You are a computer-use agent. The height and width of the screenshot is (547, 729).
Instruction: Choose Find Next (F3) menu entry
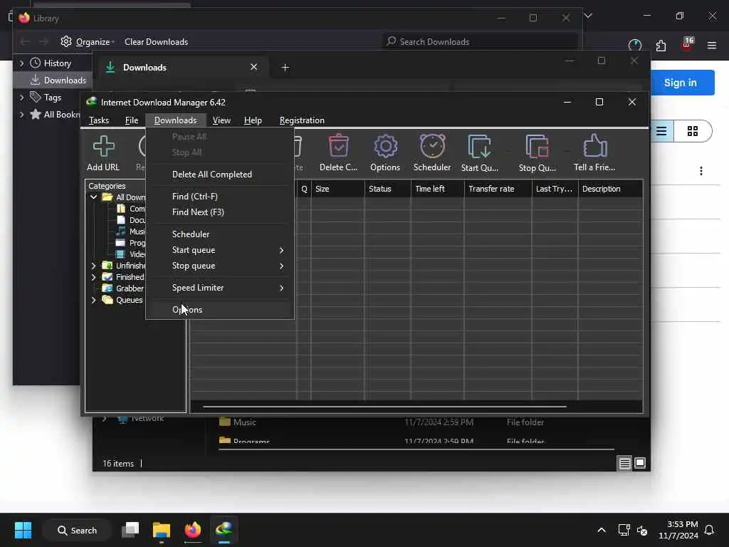click(x=220, y=212)
